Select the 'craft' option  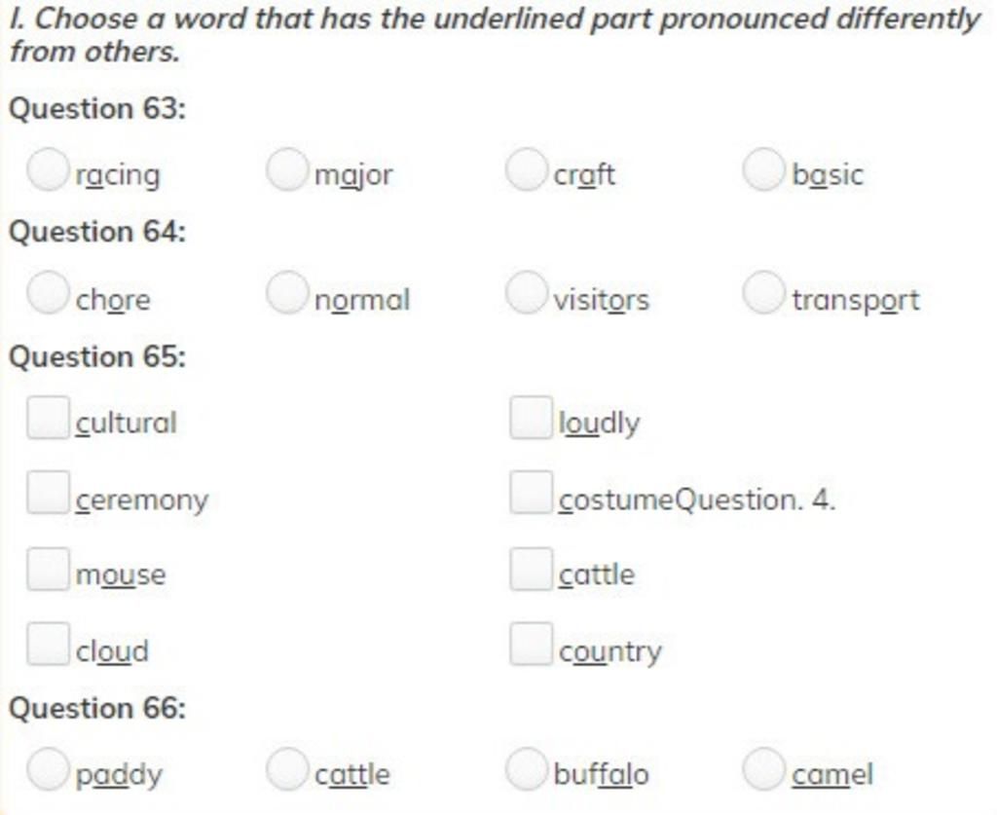pyautogui.click(x=526, y=169)
